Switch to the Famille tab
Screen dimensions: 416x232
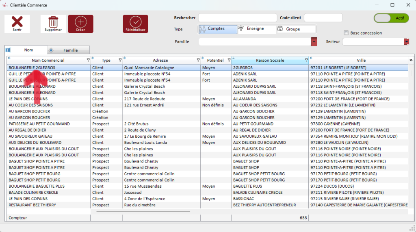click(x=70, y=50)
